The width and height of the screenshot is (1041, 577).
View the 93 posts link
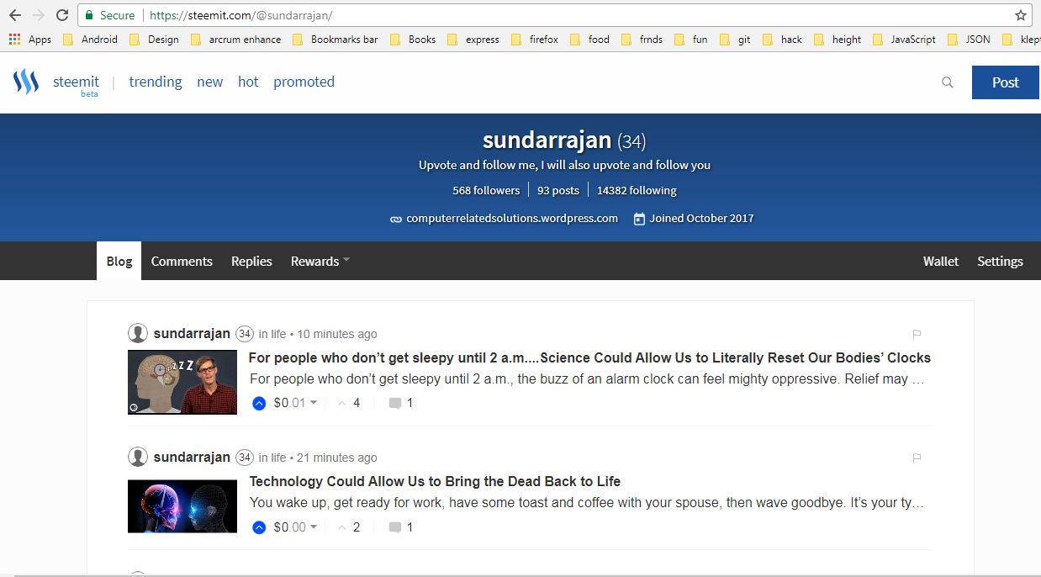(x=558, y=191)
